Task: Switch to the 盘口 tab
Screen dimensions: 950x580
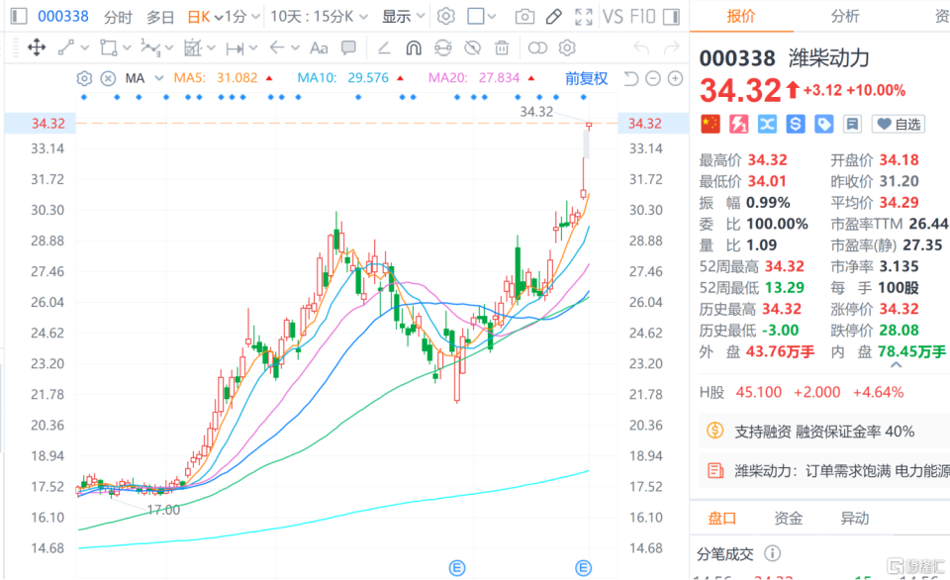Action: [x=721, y=519]
